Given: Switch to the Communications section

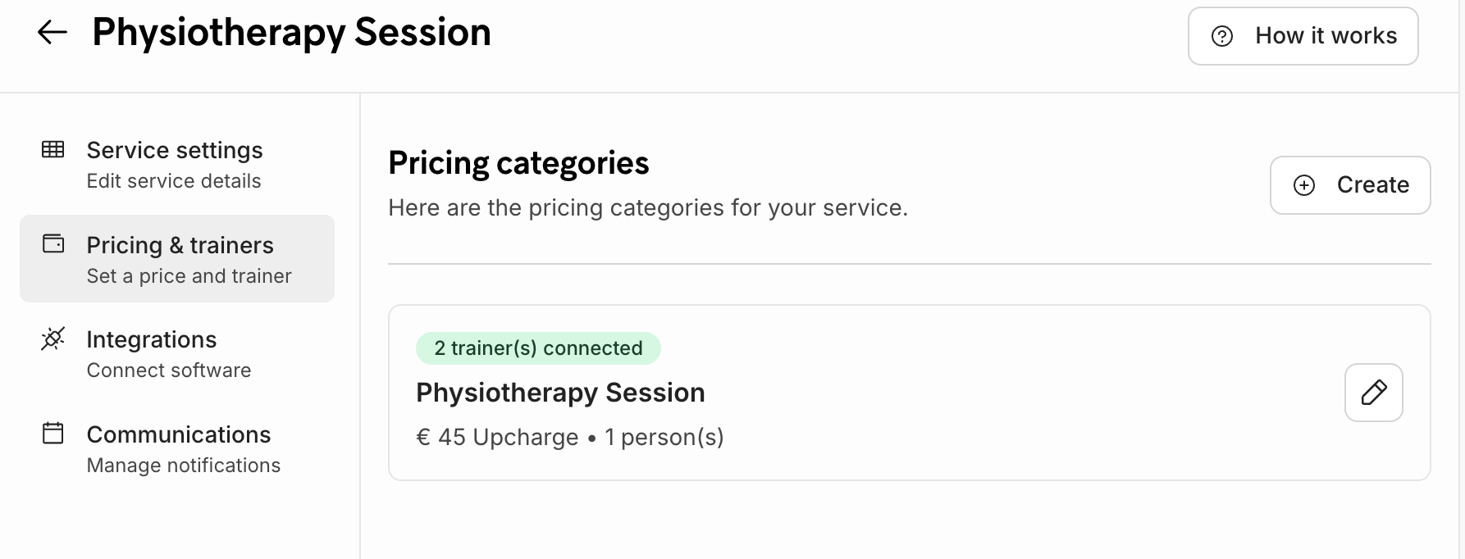Looking at the screenshot, I should click(179, 435).
